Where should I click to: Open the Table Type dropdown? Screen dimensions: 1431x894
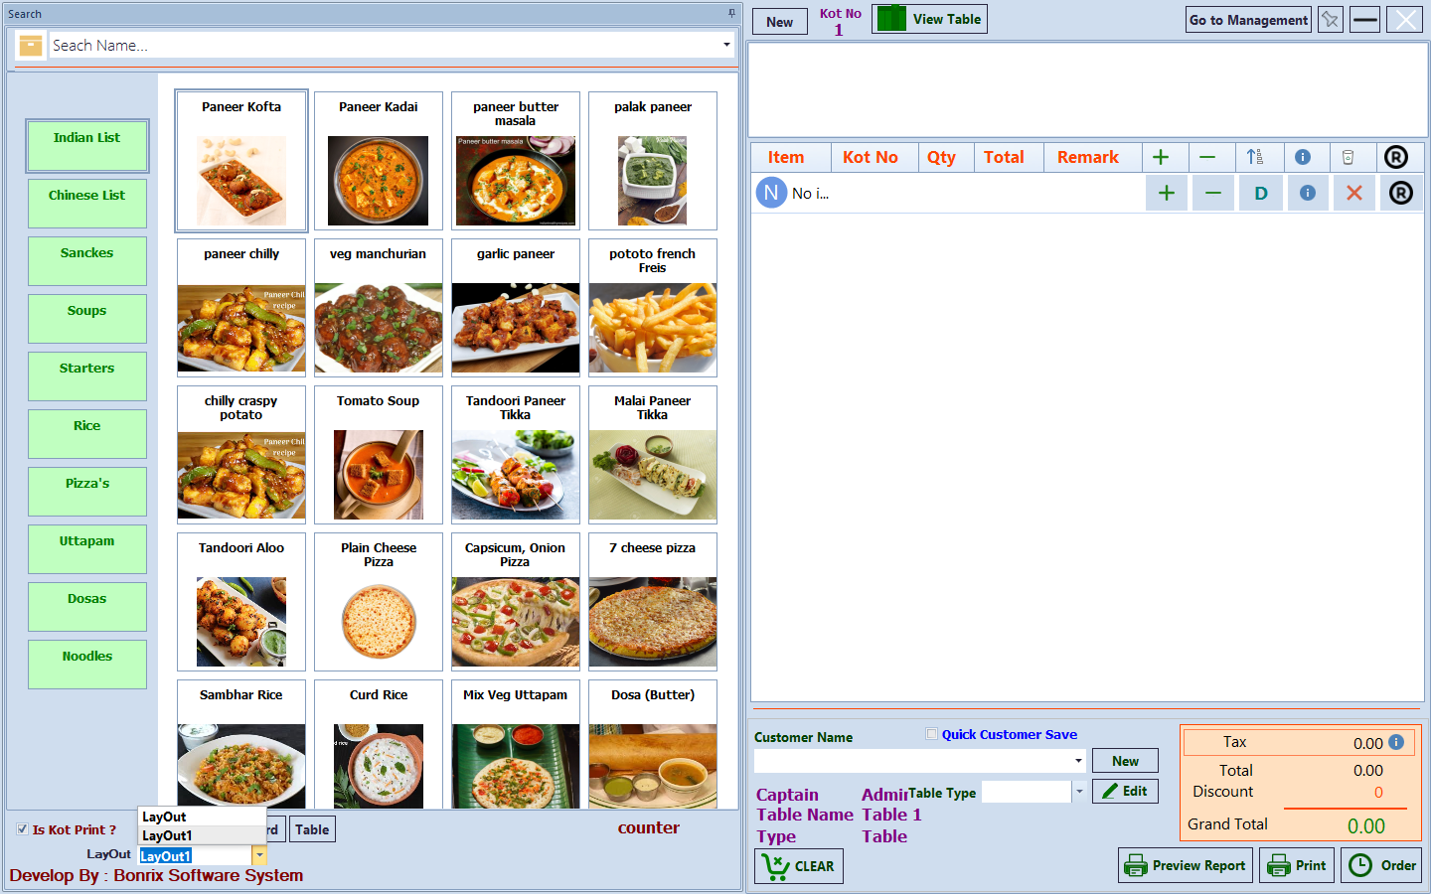point(1079,792)
